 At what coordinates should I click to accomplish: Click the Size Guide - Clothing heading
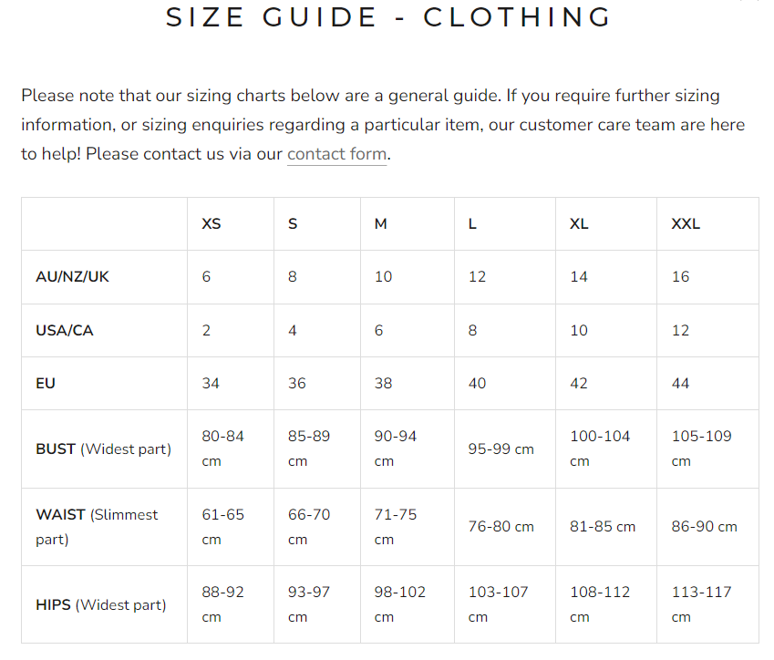coord(388,17)
